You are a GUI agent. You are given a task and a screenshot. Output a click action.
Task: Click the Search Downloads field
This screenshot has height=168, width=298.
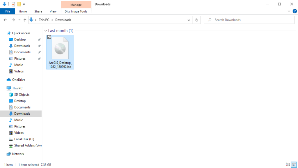click(249, 20)
